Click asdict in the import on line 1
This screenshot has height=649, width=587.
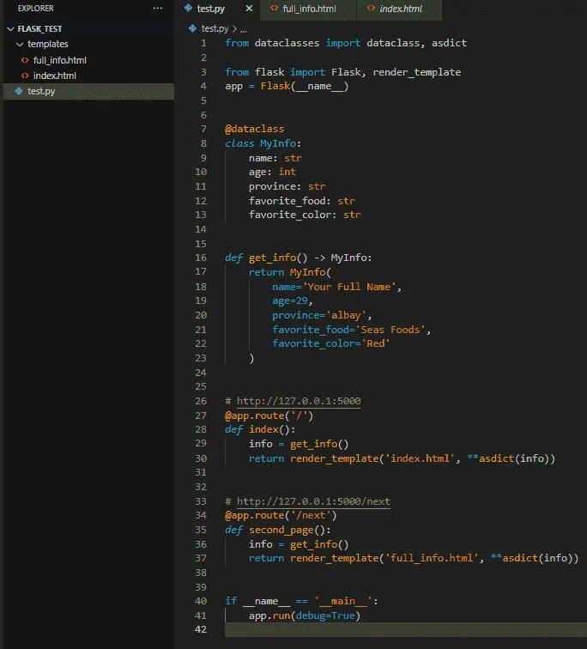(x=449, y=43)
